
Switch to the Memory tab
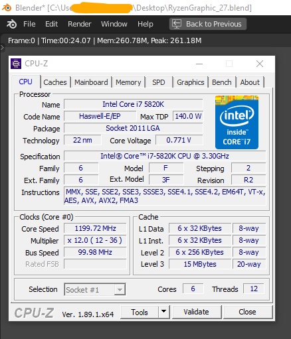(128, 82)
